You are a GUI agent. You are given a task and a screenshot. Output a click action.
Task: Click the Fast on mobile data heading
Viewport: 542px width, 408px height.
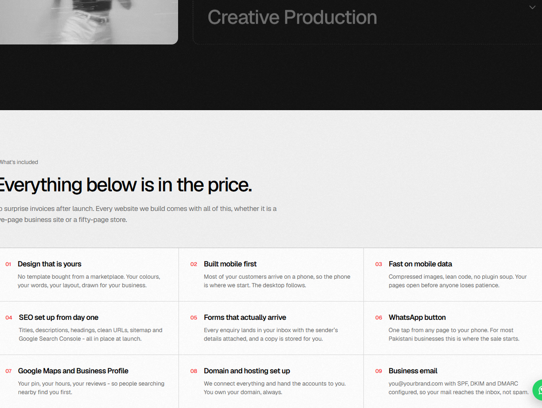coord(420,264)
